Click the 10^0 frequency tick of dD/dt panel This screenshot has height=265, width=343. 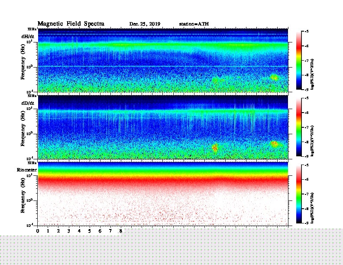click(30, 133)
